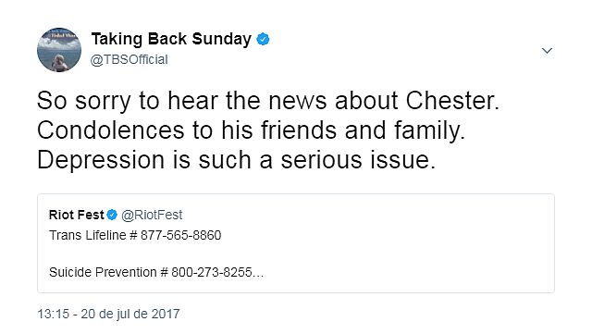The image size is (592, 334).
Task: Click the Riot Fest display name
Action: click(x=76, y=215)
